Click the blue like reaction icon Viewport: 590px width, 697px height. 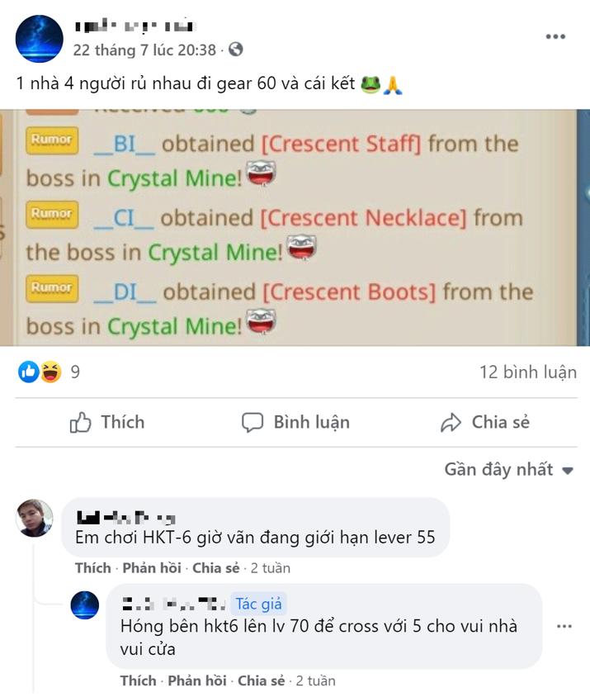(28, 372)
